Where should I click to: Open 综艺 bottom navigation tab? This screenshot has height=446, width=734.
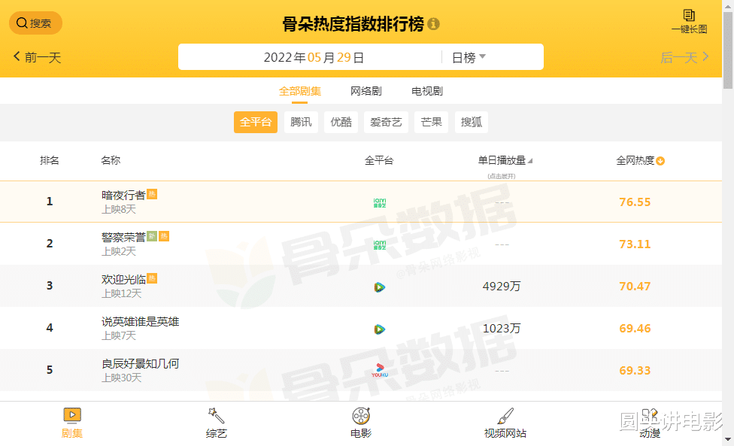tap(217, 423)
